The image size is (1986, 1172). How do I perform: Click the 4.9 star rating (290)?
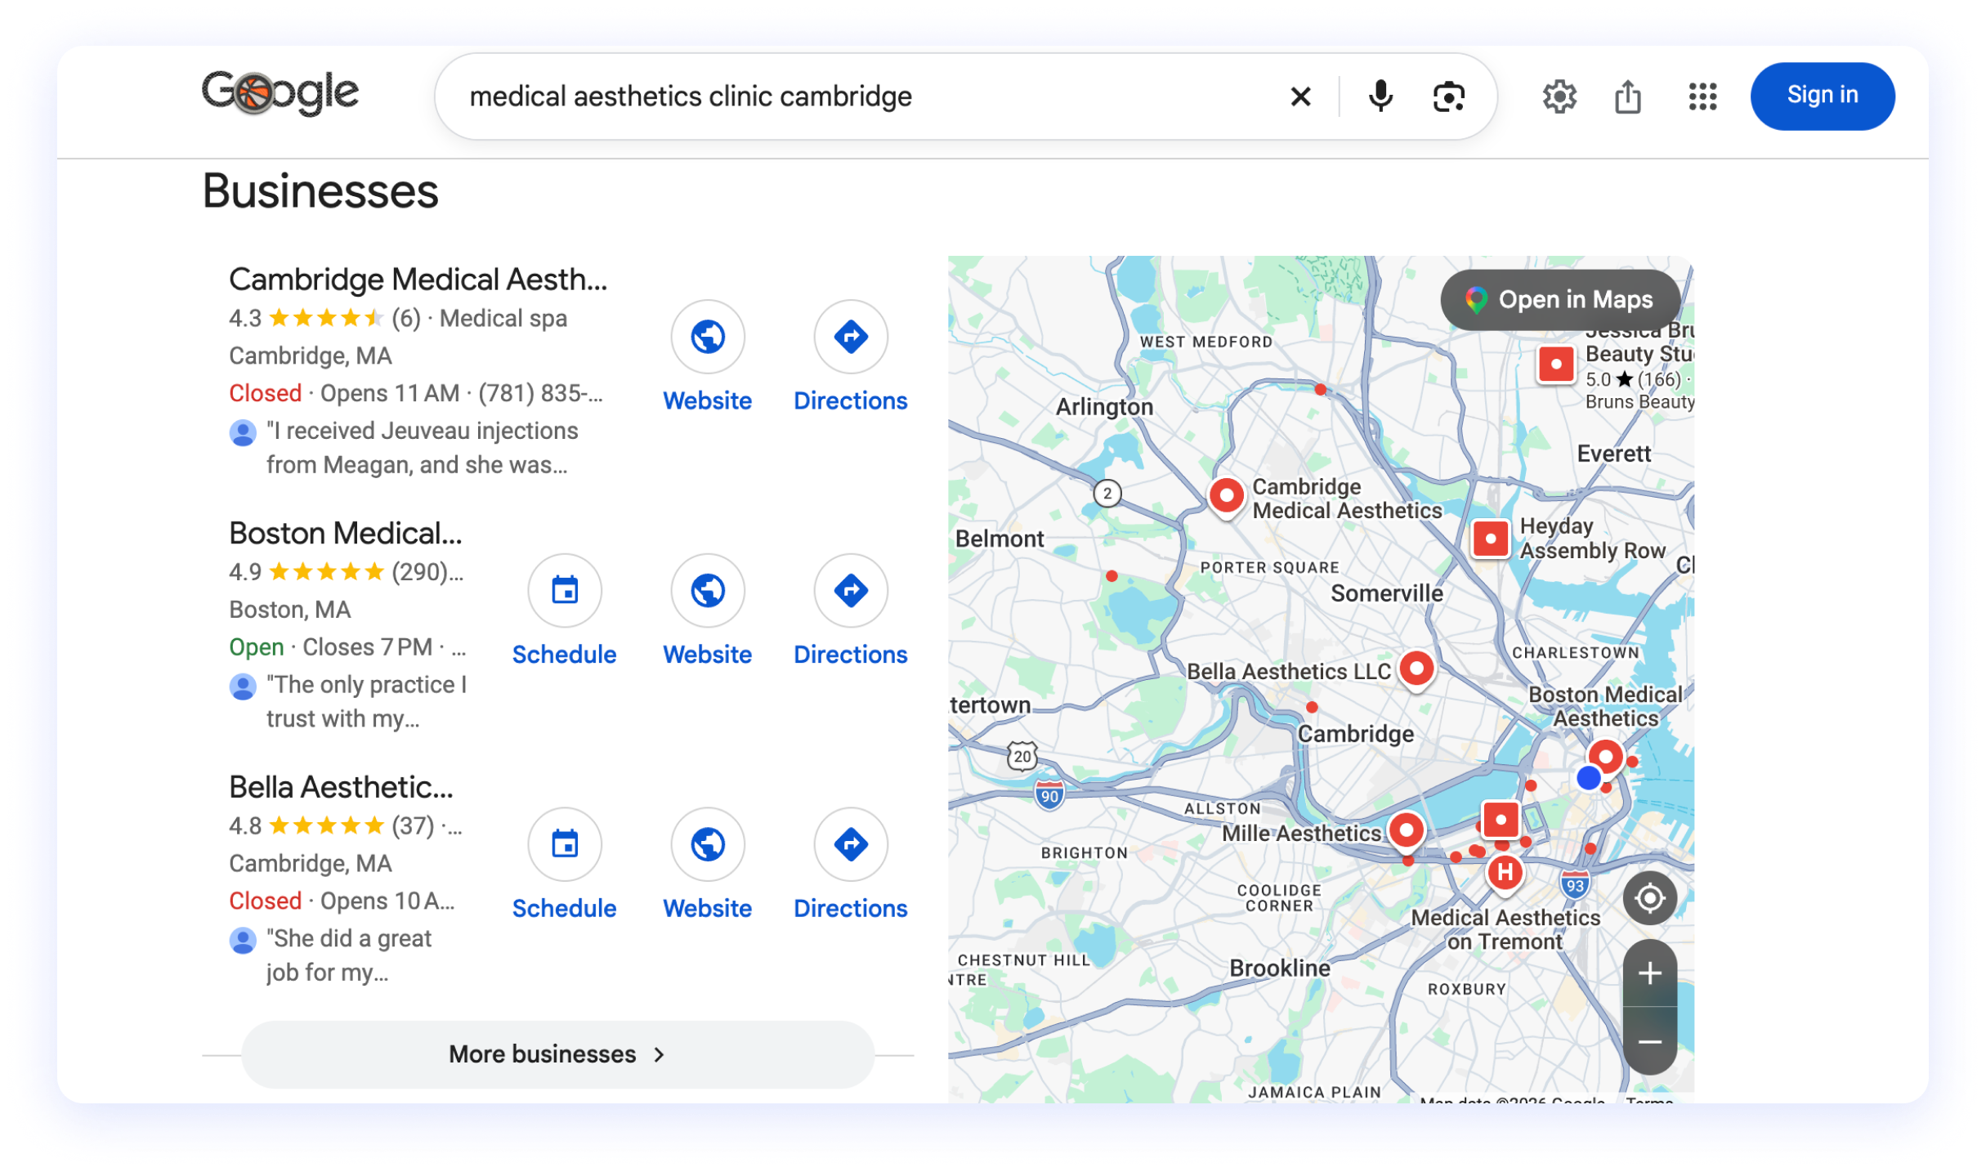point(346,571)
